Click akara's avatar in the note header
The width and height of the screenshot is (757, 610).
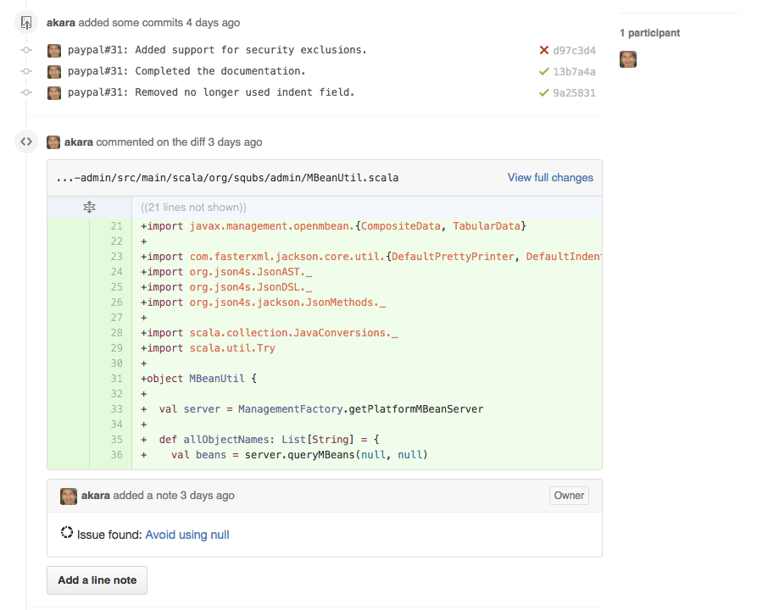pos(69,496)
